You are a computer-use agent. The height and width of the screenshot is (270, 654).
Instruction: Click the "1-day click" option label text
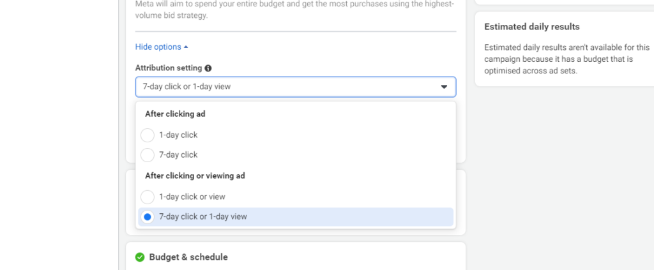click(x=178, y=135)
